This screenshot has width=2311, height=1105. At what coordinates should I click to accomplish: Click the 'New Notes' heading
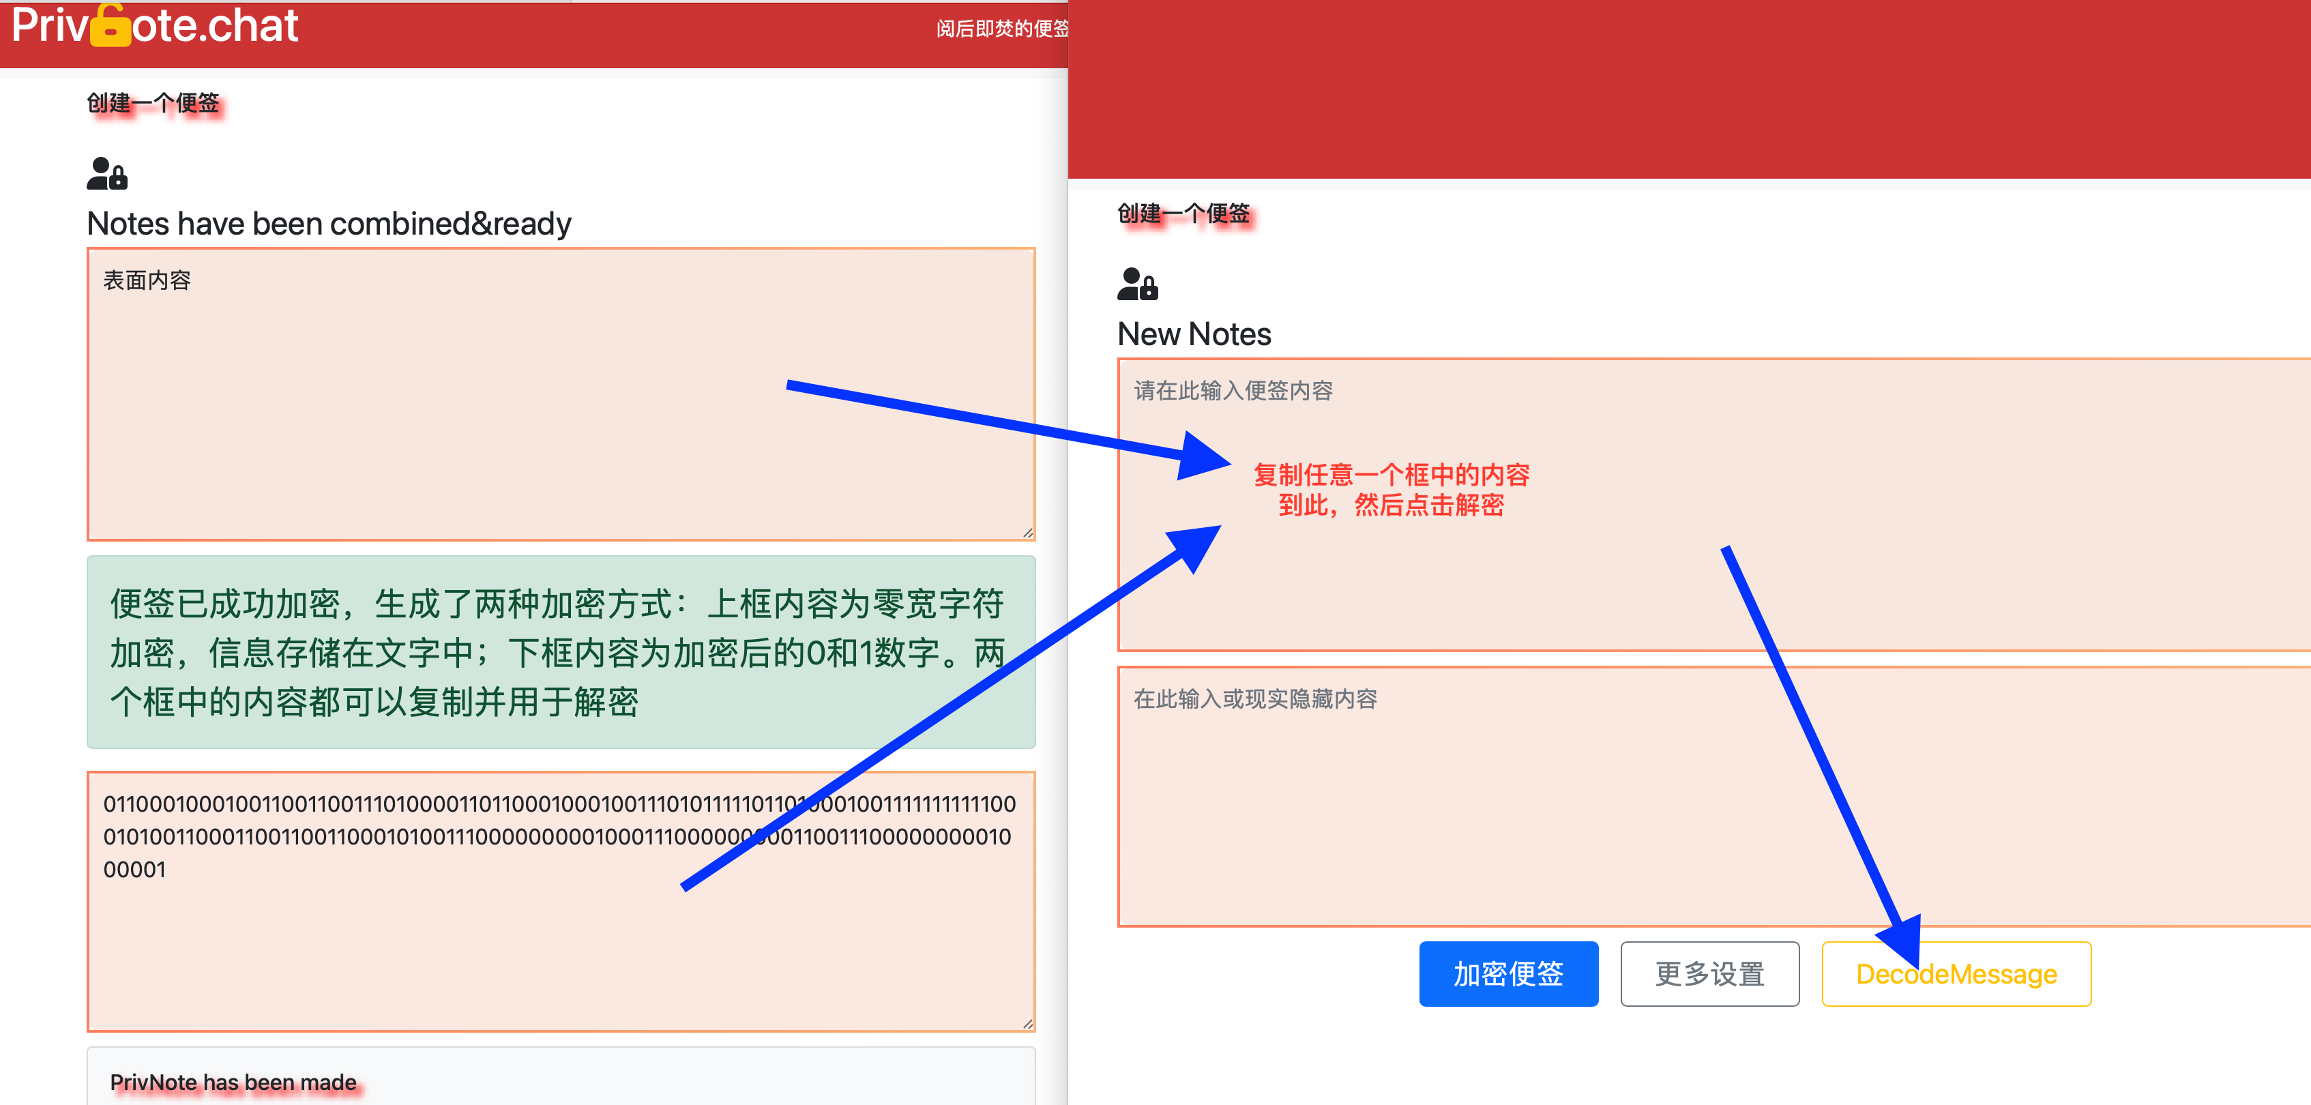(x=1194, y=334)
